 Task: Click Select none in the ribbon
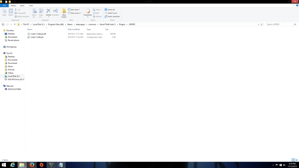pos(111,13)
